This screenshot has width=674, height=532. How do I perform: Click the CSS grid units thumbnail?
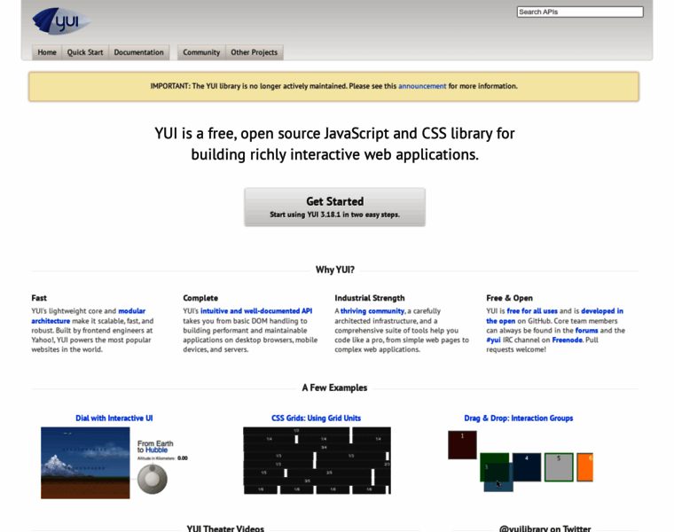tap(317, 460)
